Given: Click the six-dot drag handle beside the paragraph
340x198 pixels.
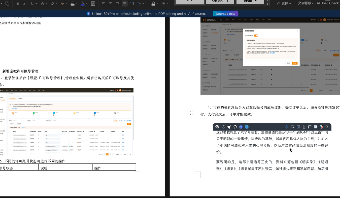Looking at the screenshot, I should [191, 113].
